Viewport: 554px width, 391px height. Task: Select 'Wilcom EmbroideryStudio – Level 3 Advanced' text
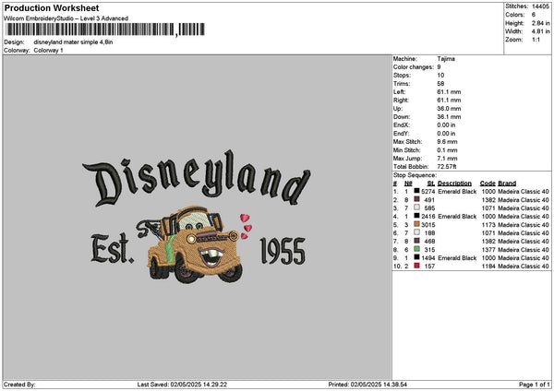(66, 18)
